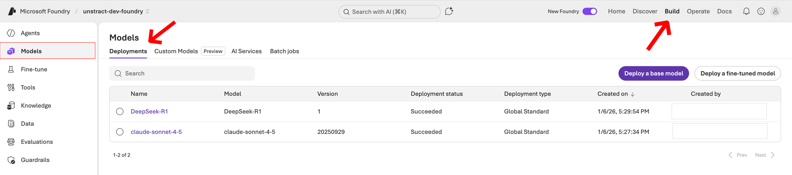Open the claude-sonnet-4-5 deployment link
Image resolution: width=792 pixels, height=175 pixels.
tap(156, 132)
